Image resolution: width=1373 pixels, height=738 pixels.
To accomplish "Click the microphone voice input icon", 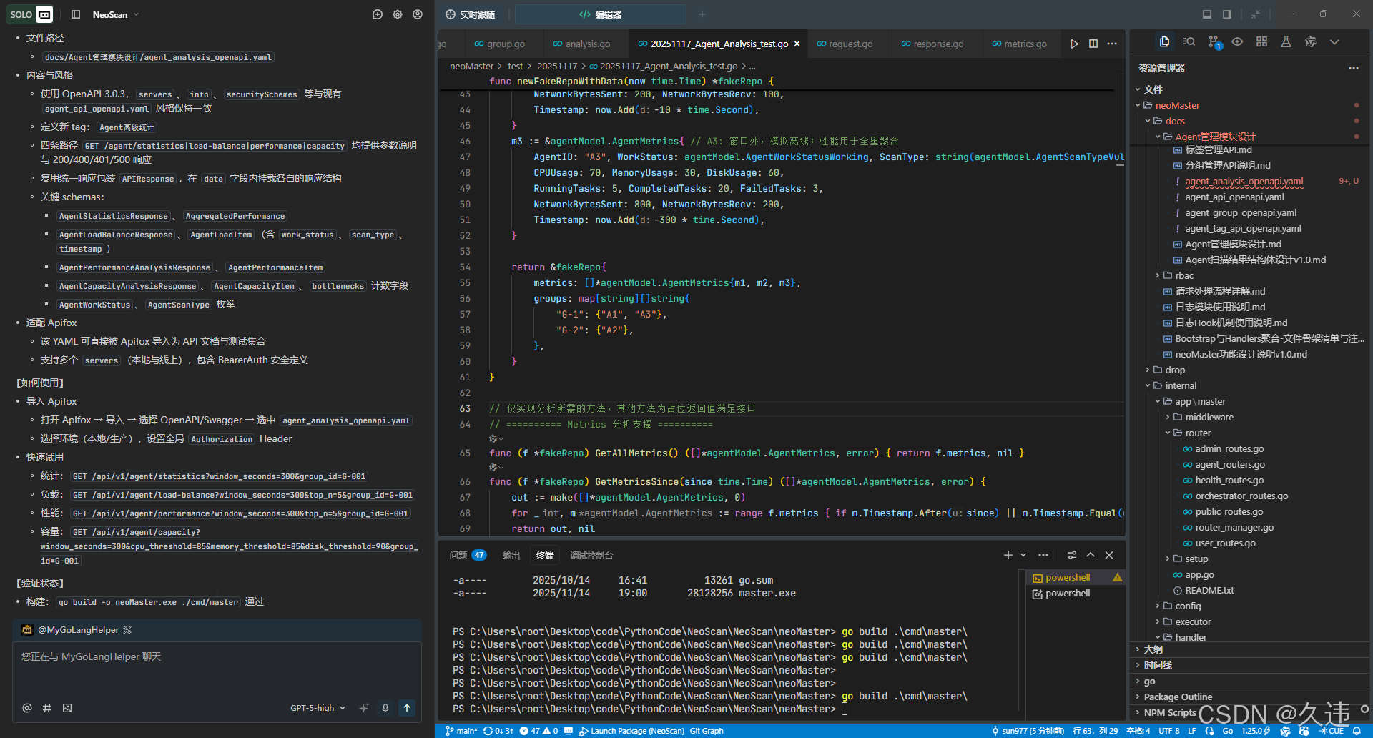I will click(385, 708).
